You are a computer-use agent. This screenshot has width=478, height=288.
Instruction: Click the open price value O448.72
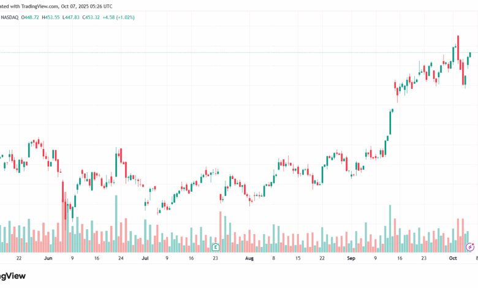point(30,17)
